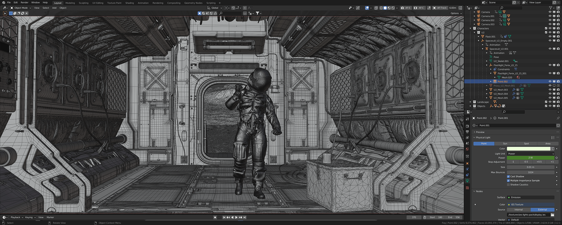Open the Render menu

(x=24, y=2)
